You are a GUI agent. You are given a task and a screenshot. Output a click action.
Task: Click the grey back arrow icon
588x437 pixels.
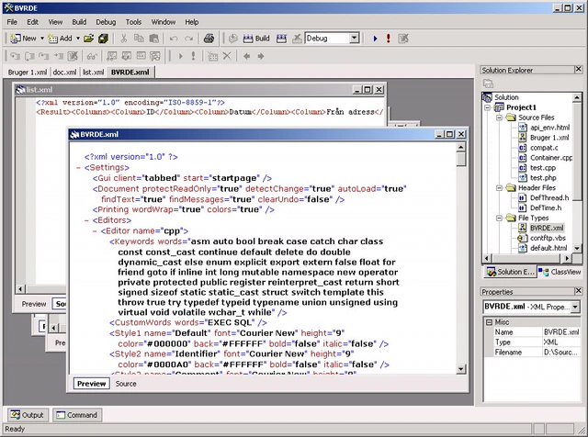[246, 56]
